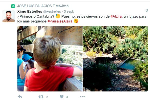Open the #Alzira hashtag
This screenshot has width=150, height=102.
click(116, 16)
